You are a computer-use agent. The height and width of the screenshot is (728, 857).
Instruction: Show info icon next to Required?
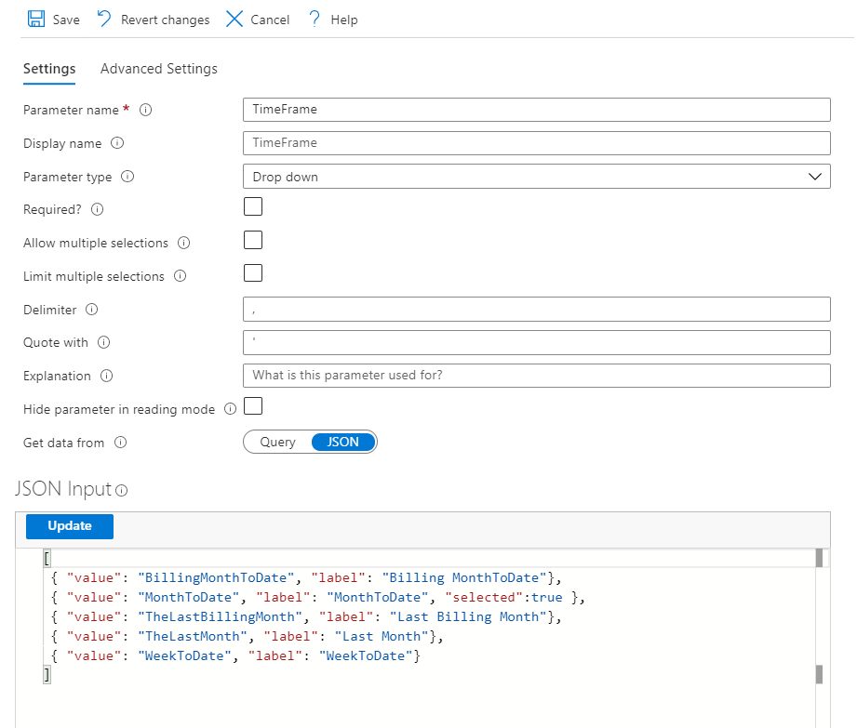tap(98, 210)
